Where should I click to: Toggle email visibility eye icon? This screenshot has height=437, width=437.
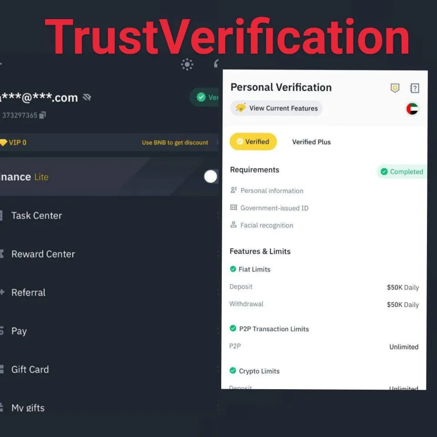click(x=87, y=97)
